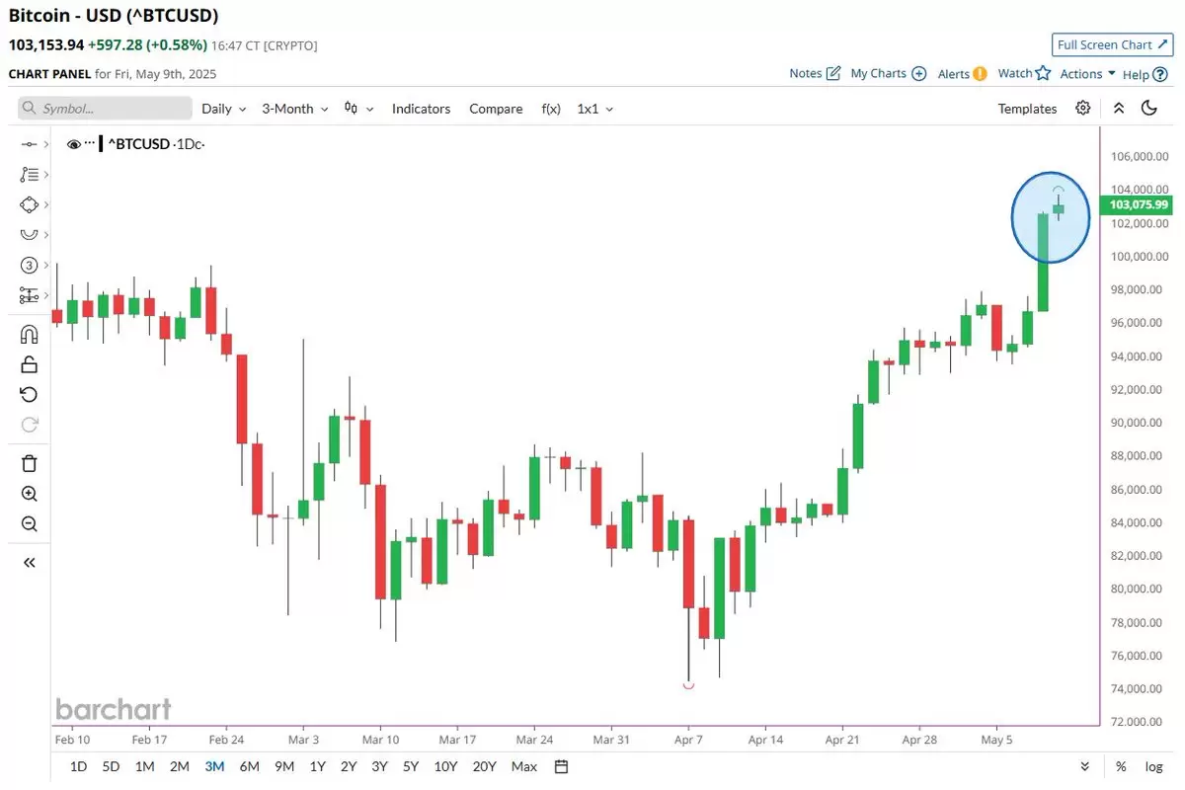Expand the 3-Month period dropdown

point(295,109)
